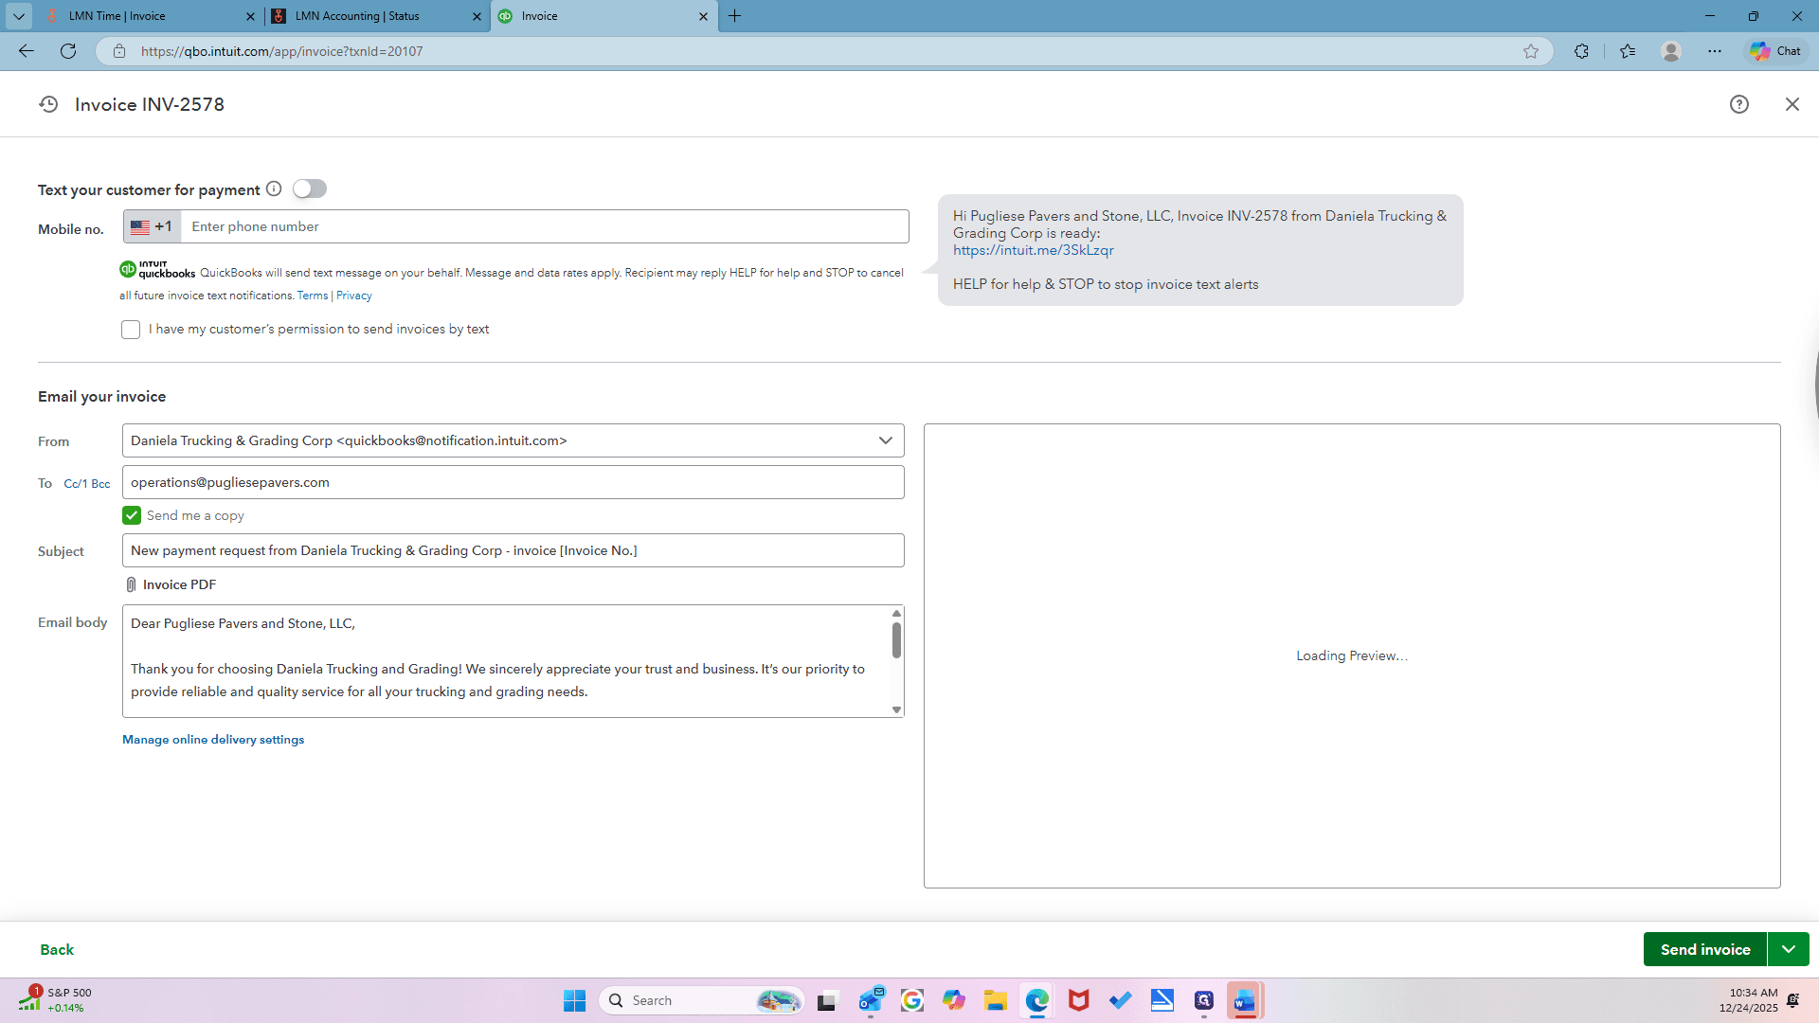Add page to favorites star icon
1819x1023 pixels.
(1531, 51)
